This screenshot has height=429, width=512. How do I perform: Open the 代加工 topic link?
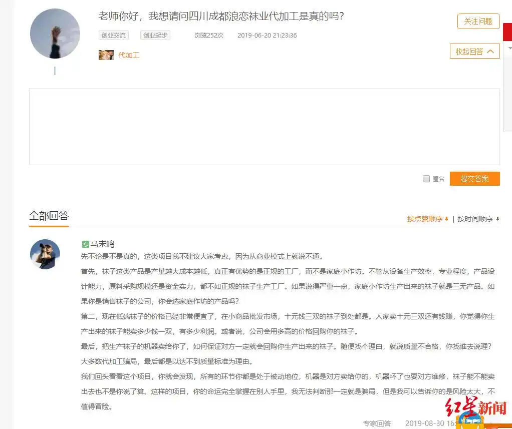[x=129, y=55]
